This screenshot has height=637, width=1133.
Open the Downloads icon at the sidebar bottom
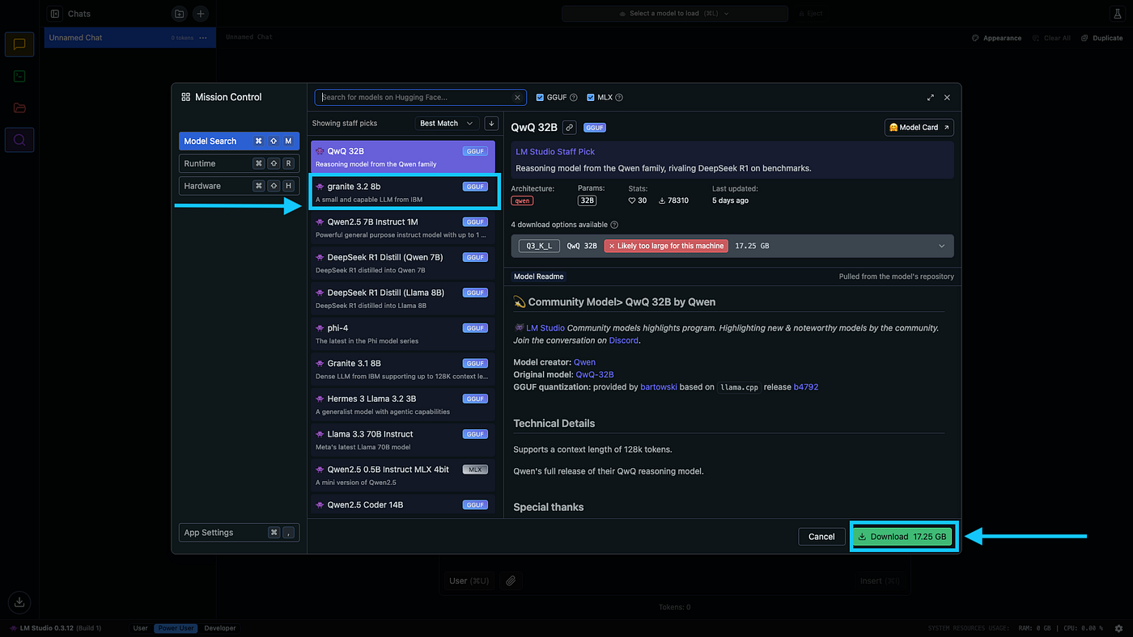pos(19,602)
